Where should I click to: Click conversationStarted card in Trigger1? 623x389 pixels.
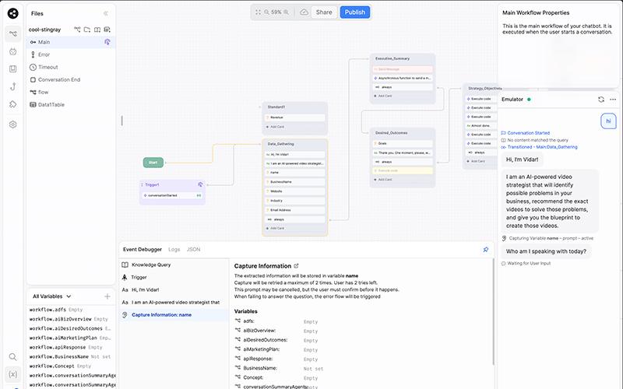pos(172,195)
